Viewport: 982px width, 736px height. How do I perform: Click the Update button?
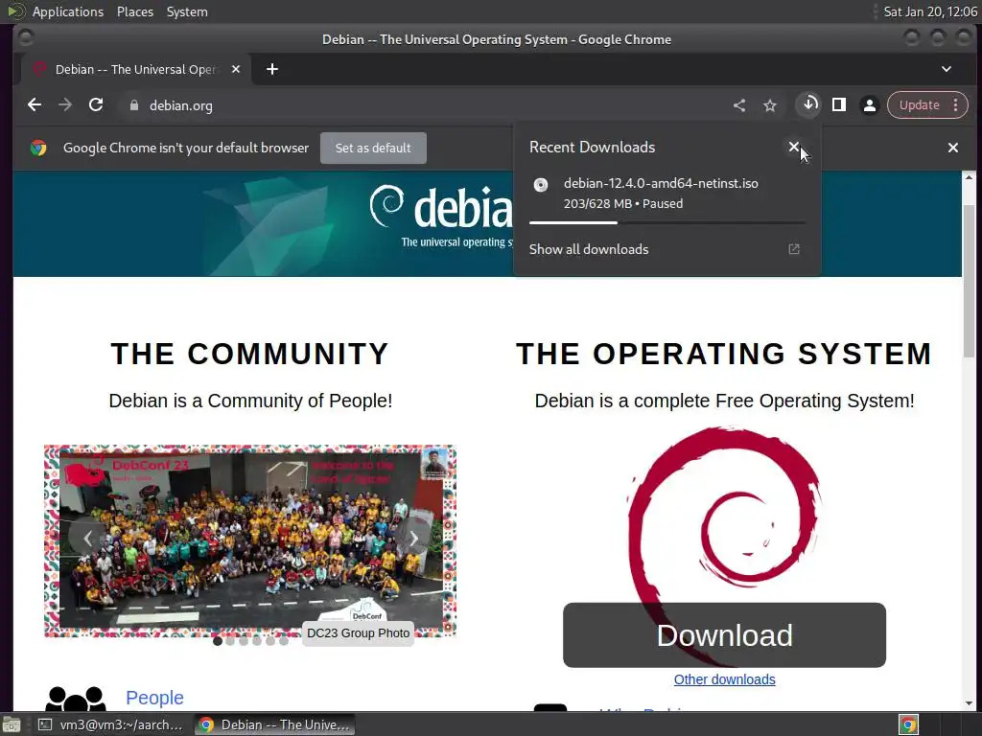point(919,105)
